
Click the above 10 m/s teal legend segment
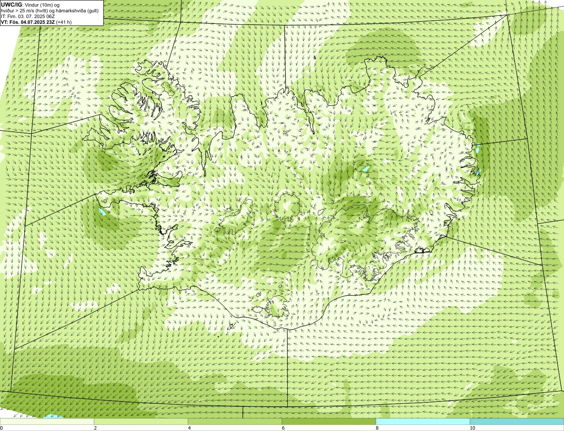(517, 421)
